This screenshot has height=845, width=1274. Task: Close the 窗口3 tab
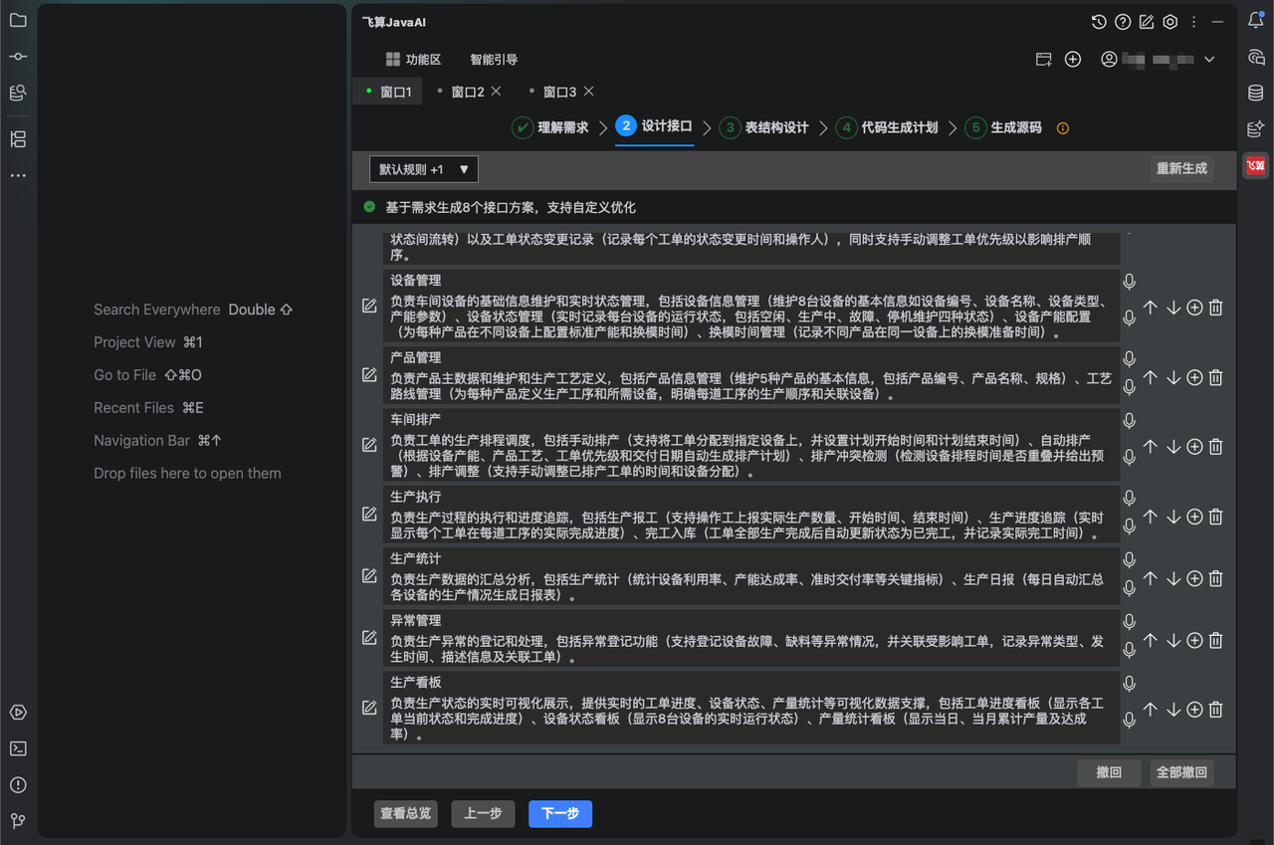click(x=588, y=91)
